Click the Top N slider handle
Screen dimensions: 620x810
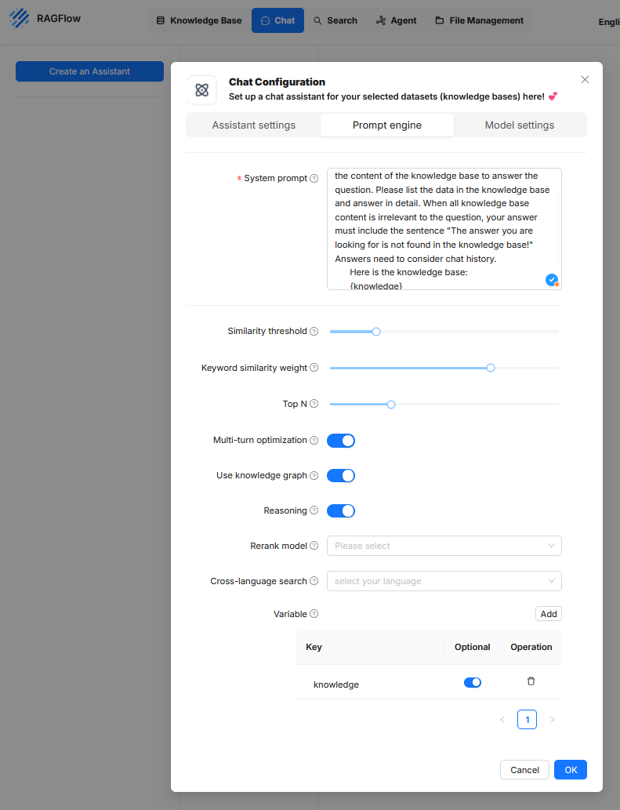[x=391, y=405]
